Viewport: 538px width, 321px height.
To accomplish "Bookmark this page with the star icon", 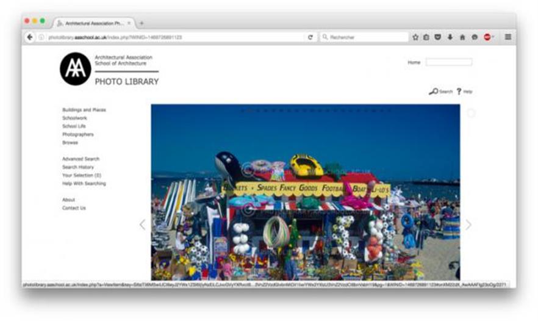I will (x=415, y=37).
